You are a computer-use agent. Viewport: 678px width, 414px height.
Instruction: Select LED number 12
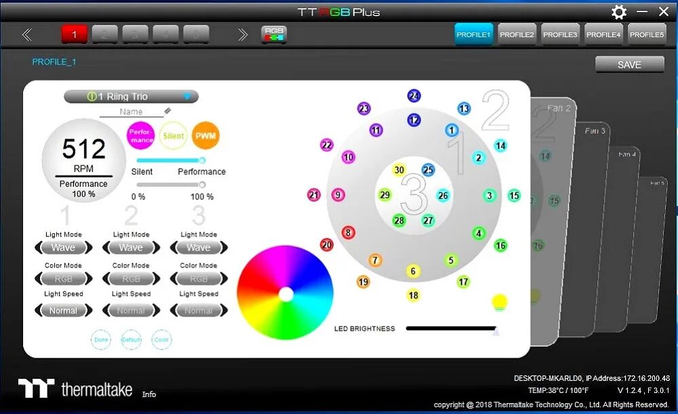(x=414, y=120)
